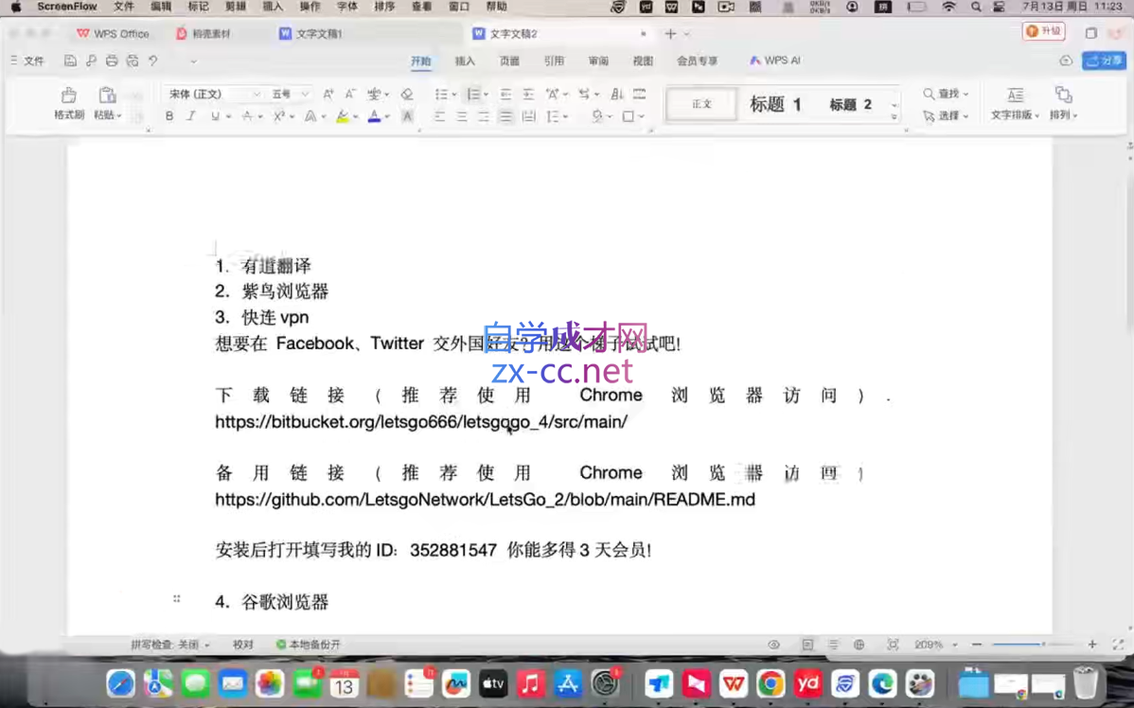
Task: Click the bitbucket.org download link text
Action: tap(421, 421)
